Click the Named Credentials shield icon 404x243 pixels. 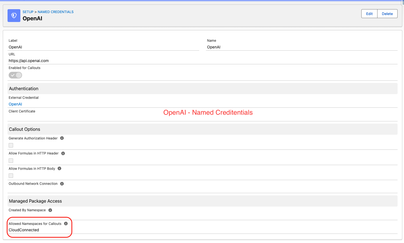click(x=14, y=16)
